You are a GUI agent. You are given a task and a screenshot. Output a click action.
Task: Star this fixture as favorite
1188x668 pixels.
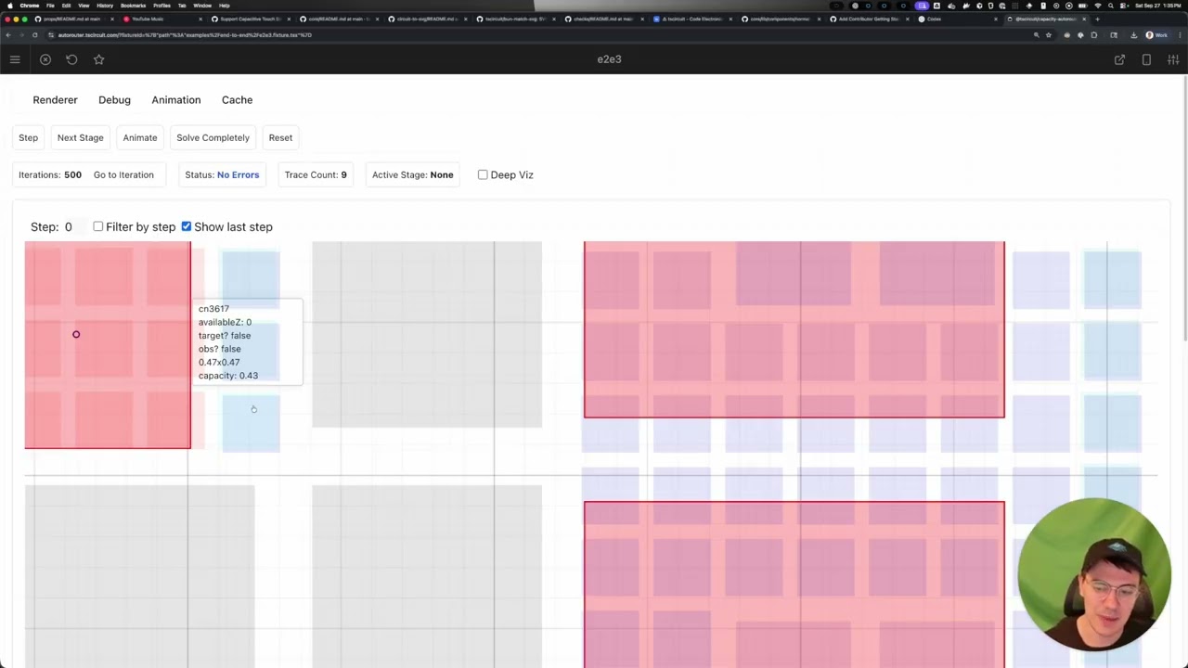coord(98,59)
